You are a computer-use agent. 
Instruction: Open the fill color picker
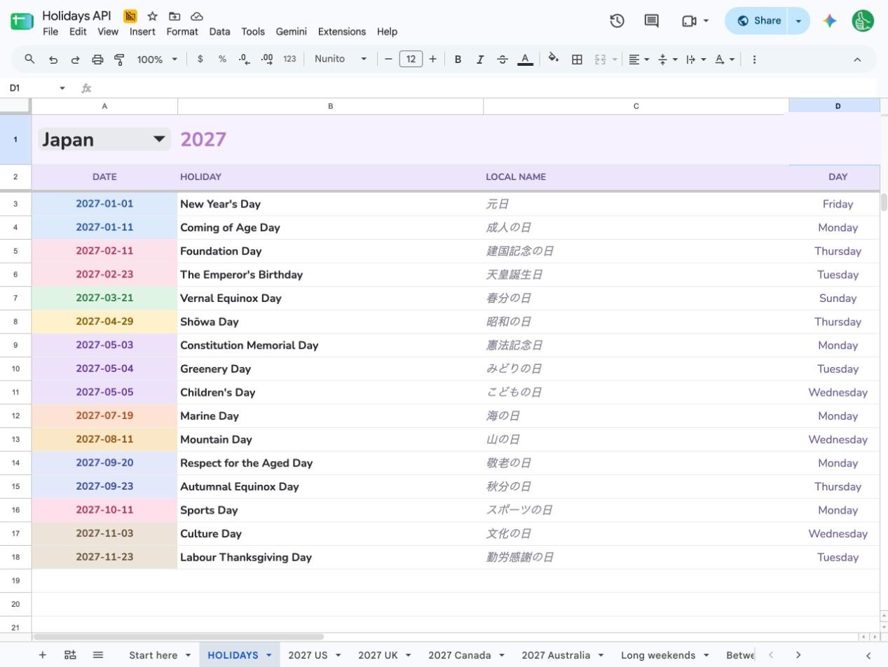tap(554, 60)
